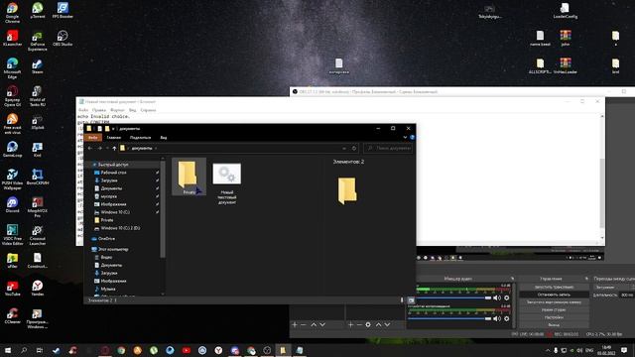Open GeForce Experience desktop shortcut
This screenshot has height=357, width=635.
38,41
